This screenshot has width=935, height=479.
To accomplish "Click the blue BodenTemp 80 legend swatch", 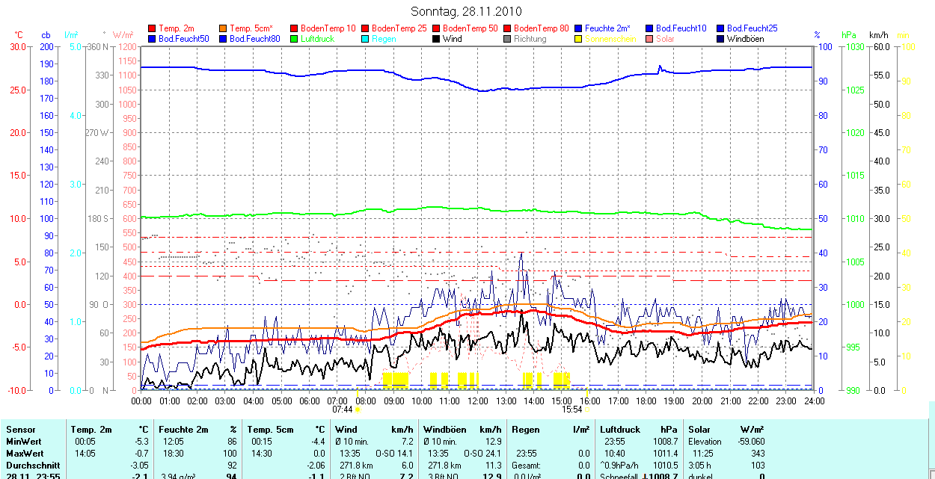I will click(x=508, y=28).
